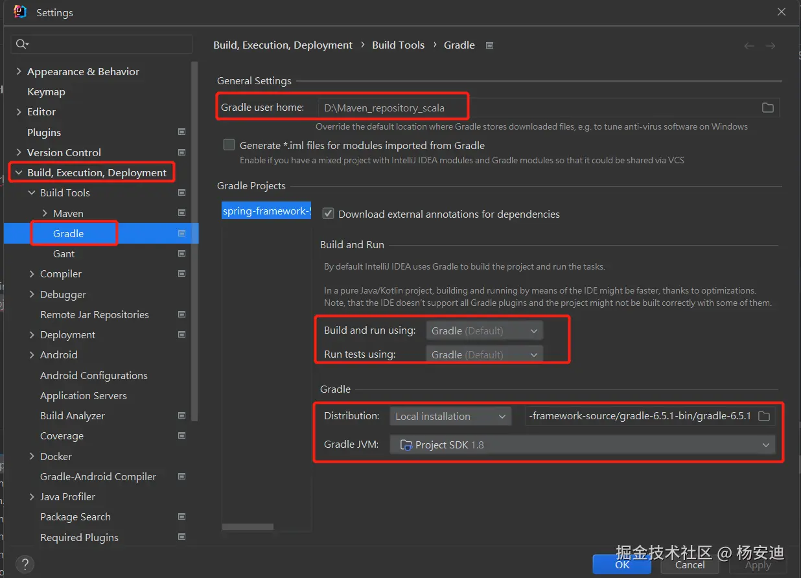This screenshot has width=801, height=578.
Task: Click the project-level icon on selected Gradle row
Action: click(182, 233)
